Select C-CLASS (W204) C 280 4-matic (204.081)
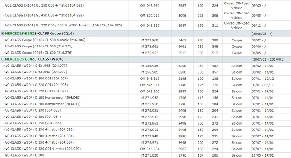This screenshot has height=158, width=291. coord(40,136)
